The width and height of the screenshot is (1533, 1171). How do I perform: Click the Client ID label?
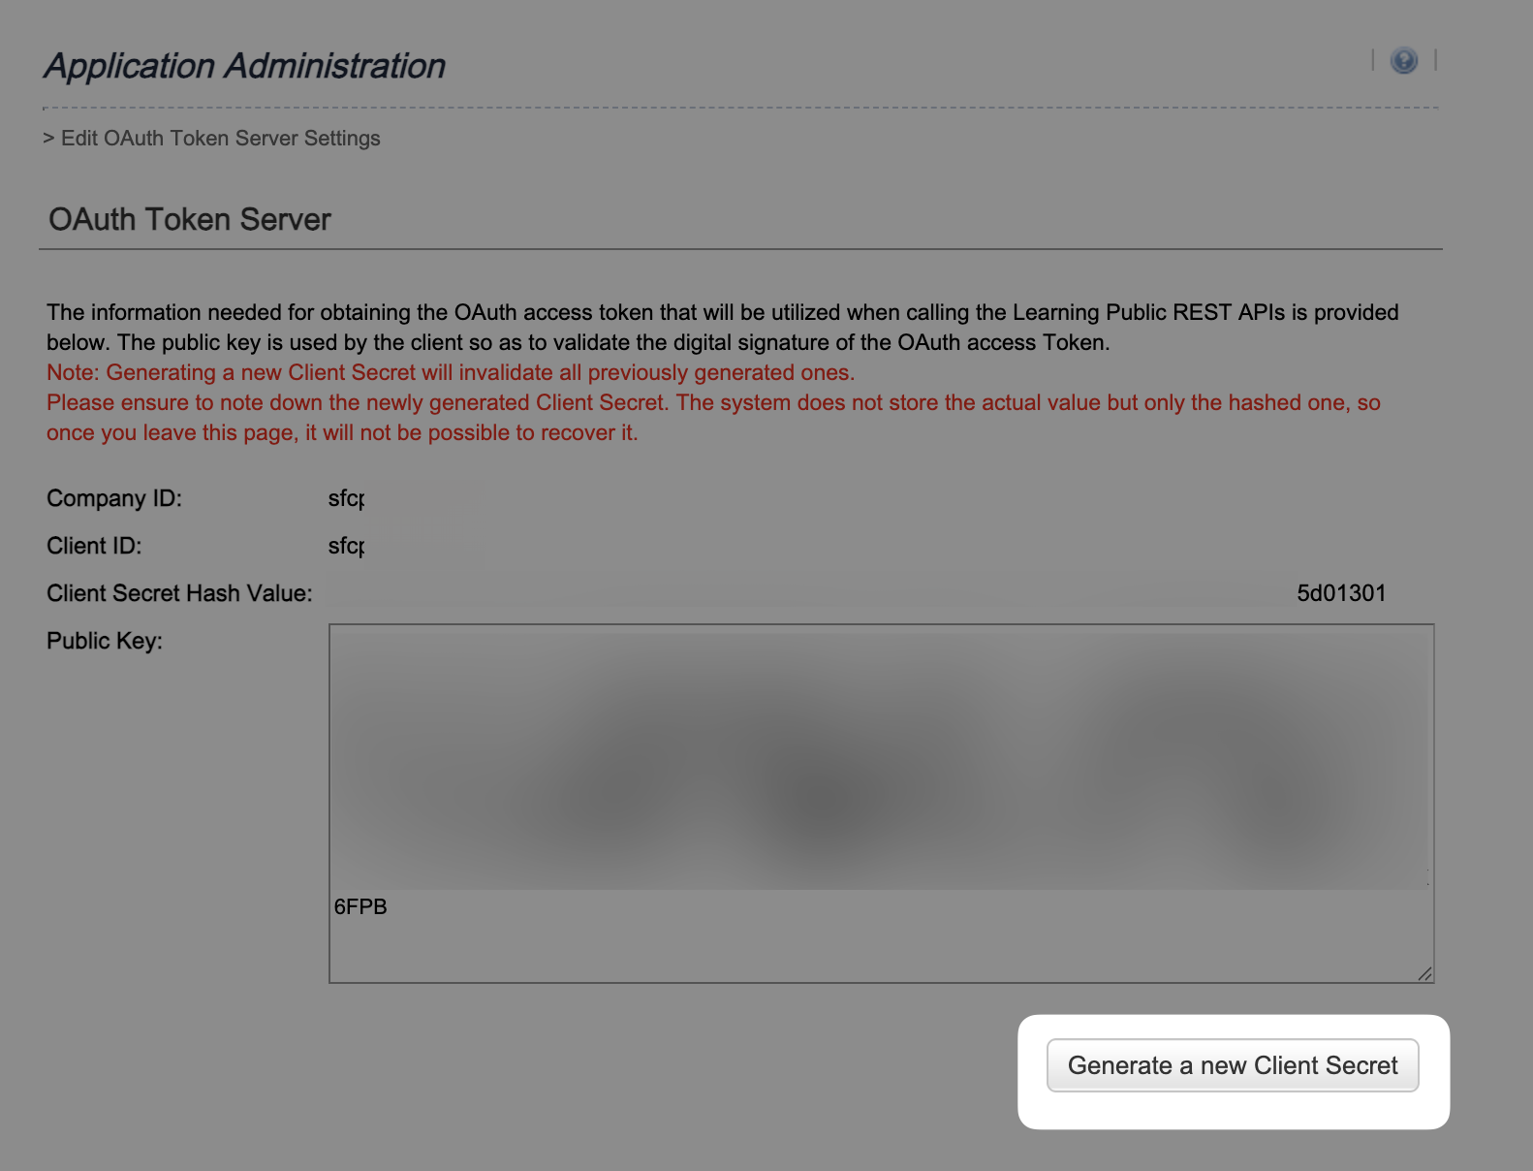pos(94,546)
